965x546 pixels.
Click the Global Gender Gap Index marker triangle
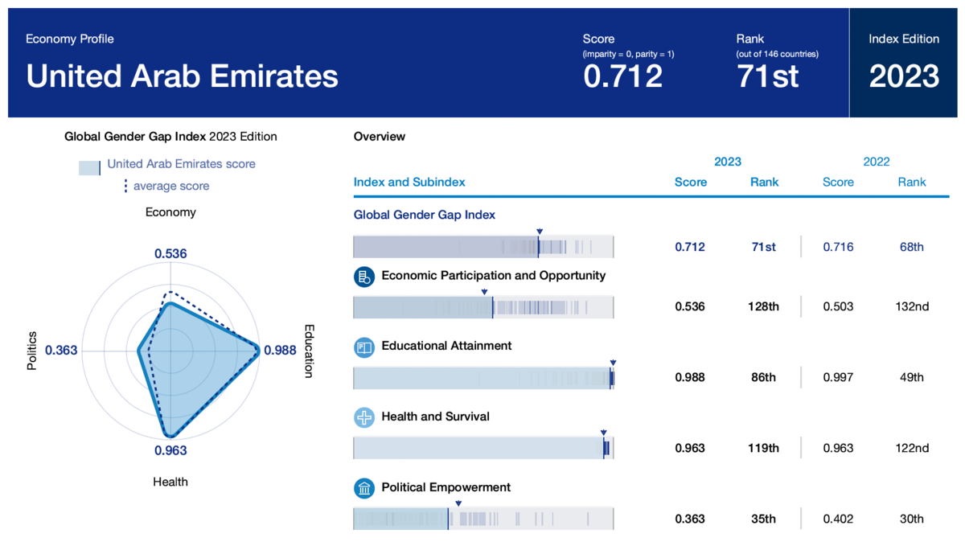coord(539,231)
